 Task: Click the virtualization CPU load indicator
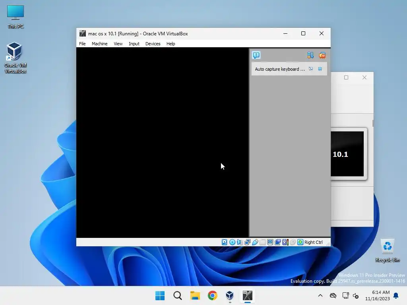[x=285, y=242]
